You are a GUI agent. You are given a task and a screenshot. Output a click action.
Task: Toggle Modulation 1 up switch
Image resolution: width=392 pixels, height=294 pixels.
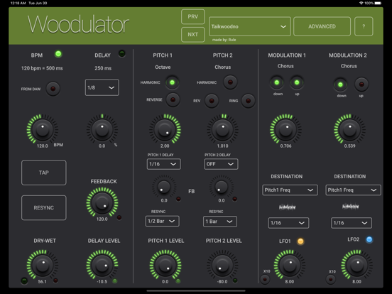(x=297, y=82)
